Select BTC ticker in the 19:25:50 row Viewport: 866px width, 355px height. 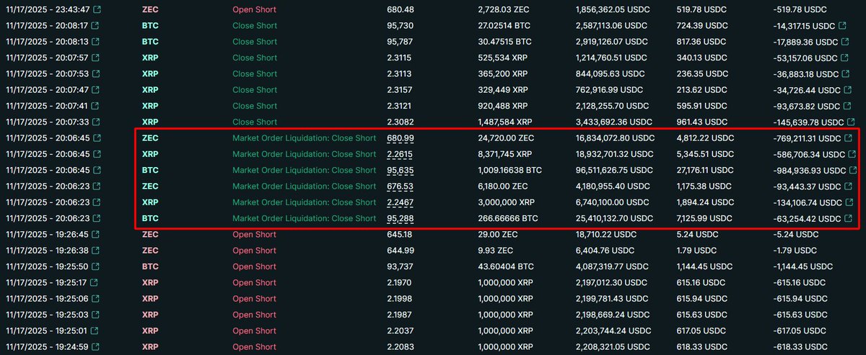[x=150, y=266]
